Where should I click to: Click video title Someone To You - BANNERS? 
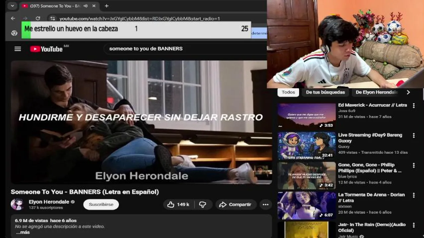coord(85,192)
